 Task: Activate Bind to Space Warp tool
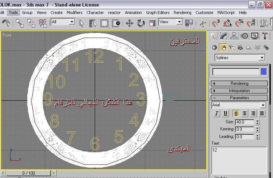click(43, 23)
